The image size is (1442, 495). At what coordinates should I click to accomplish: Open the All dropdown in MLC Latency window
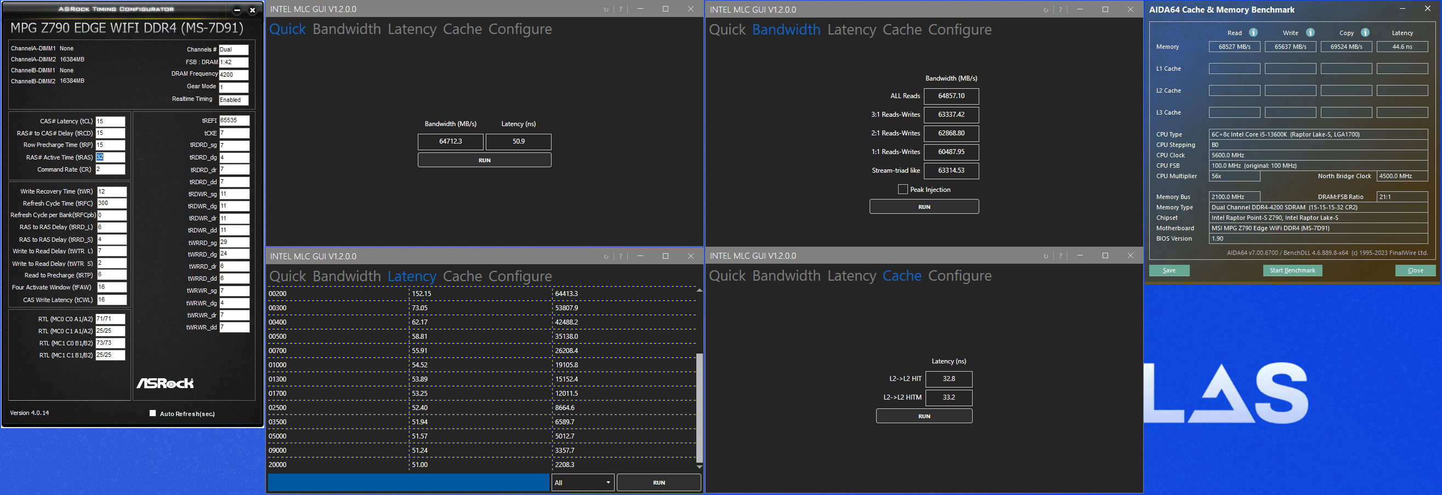(583, 483)
